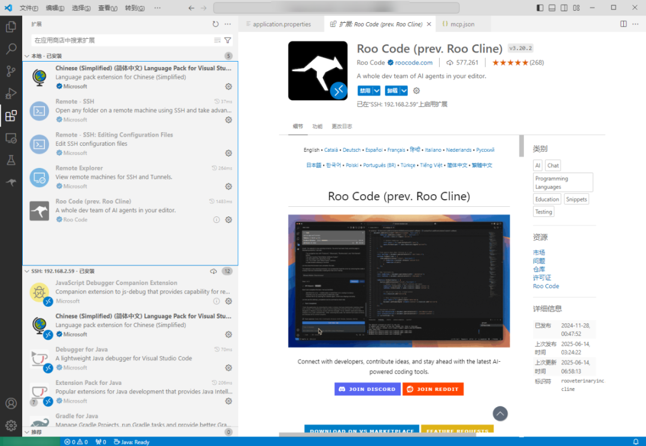Image resolution: width=646 pixels, height=446 pixels.
Task: Install local extensions in SSH cloud icon
Action: click(x=214, y=271)
